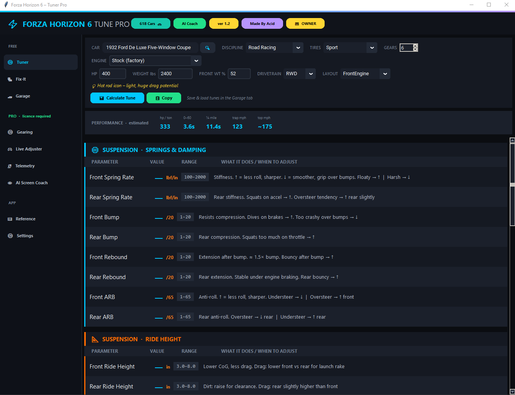Viewport: 515px width, 395px height.
Task: Click the Garage sidebar car icon
Action: (x=10, y=96)
